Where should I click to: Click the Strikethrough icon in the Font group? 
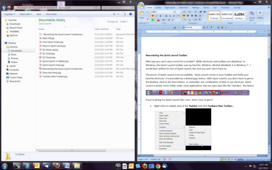166,16
